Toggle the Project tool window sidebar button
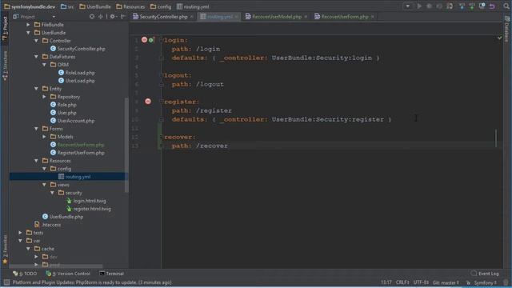This screenshot has width=512, height=288. tap(5, 29)
